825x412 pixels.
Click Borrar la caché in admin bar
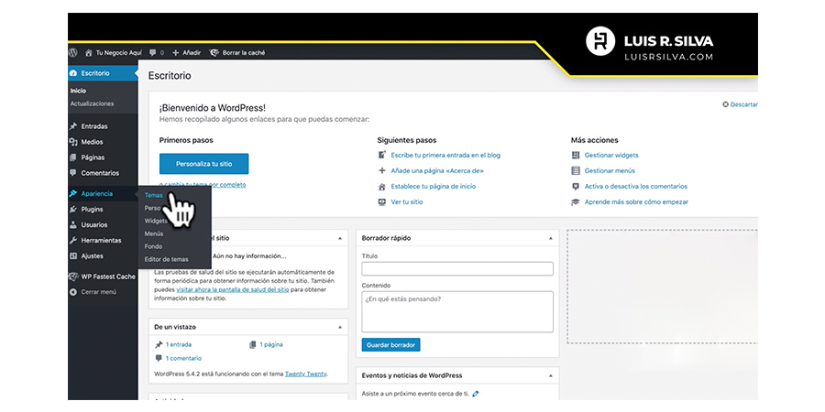237,52
